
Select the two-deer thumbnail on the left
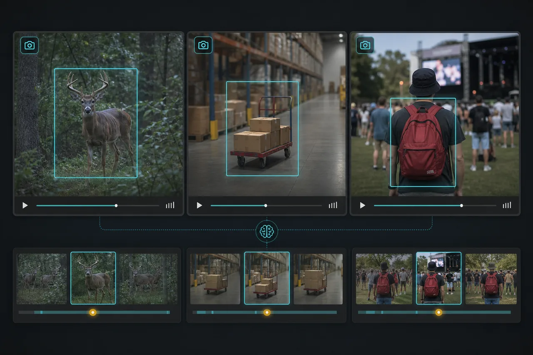click(x=42, y=279)
